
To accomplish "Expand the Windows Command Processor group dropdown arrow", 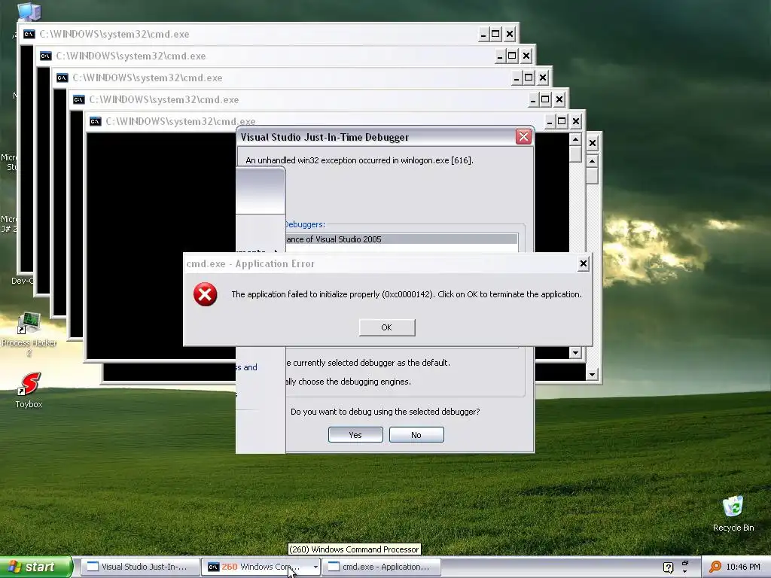I will [315, 567].
